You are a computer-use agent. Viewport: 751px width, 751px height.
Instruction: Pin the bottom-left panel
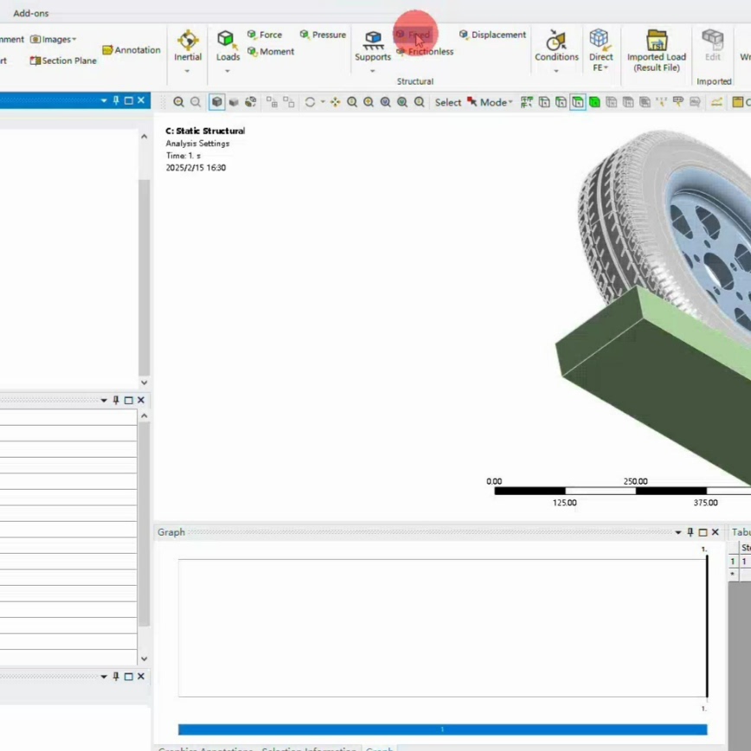pyautogui.click(x=116, y=677)
